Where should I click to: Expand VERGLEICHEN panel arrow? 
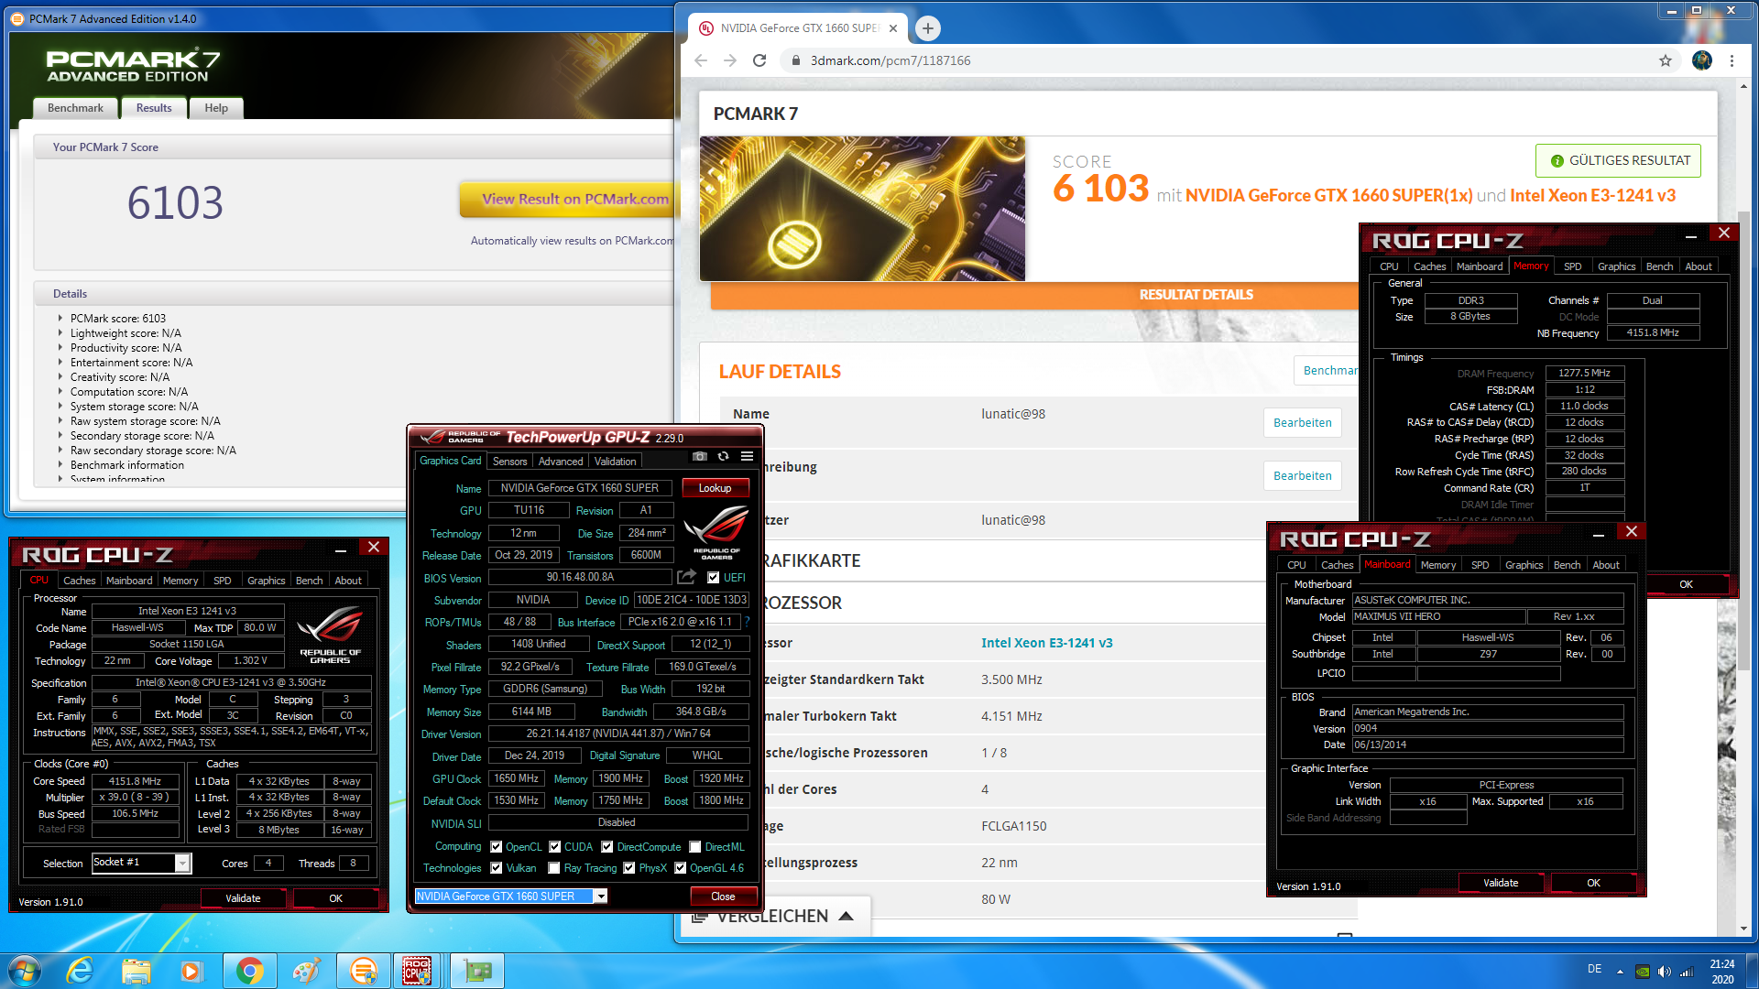[x=847, y=917]
